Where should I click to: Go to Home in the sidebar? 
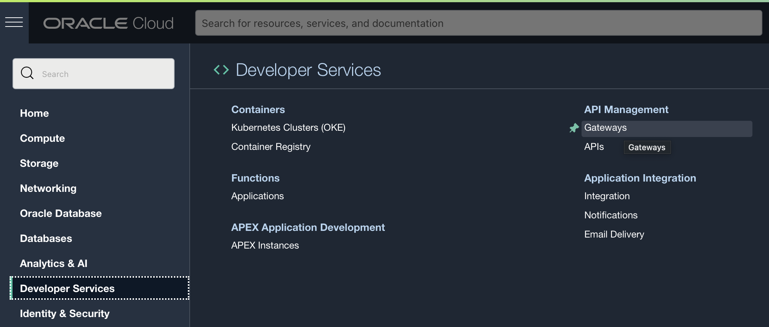34,113
